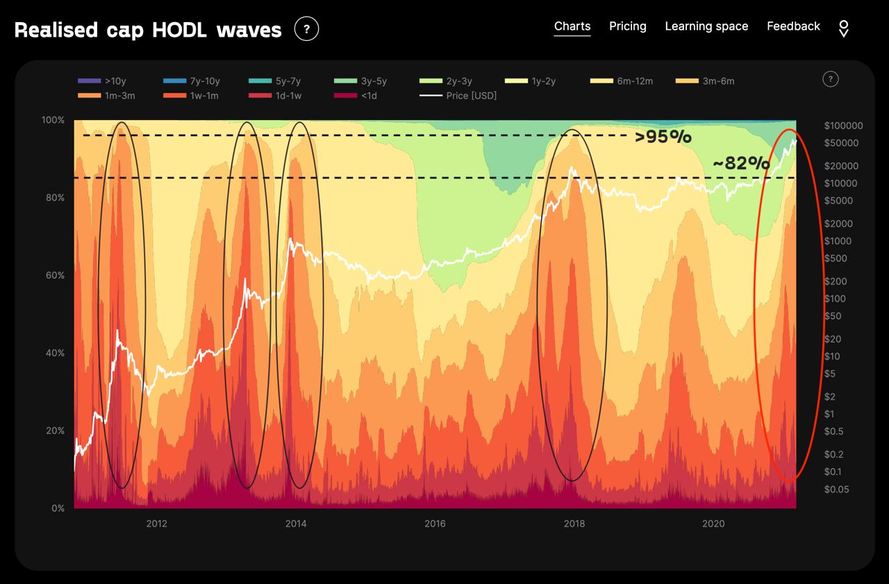Hide the 1d-1w wave series

275,96
